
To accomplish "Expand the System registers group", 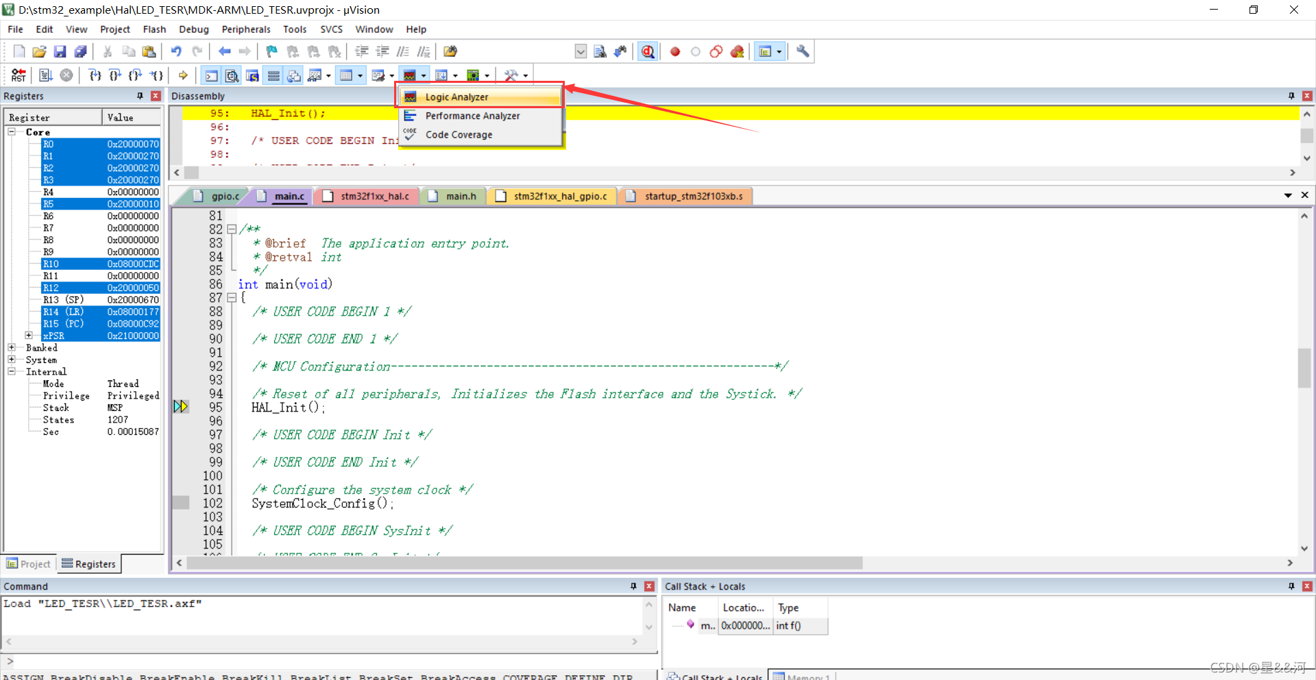I will tap(11, 360).
